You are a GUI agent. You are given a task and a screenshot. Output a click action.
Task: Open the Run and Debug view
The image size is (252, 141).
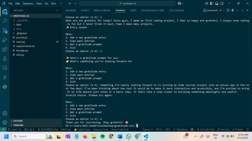coord(5,40)
